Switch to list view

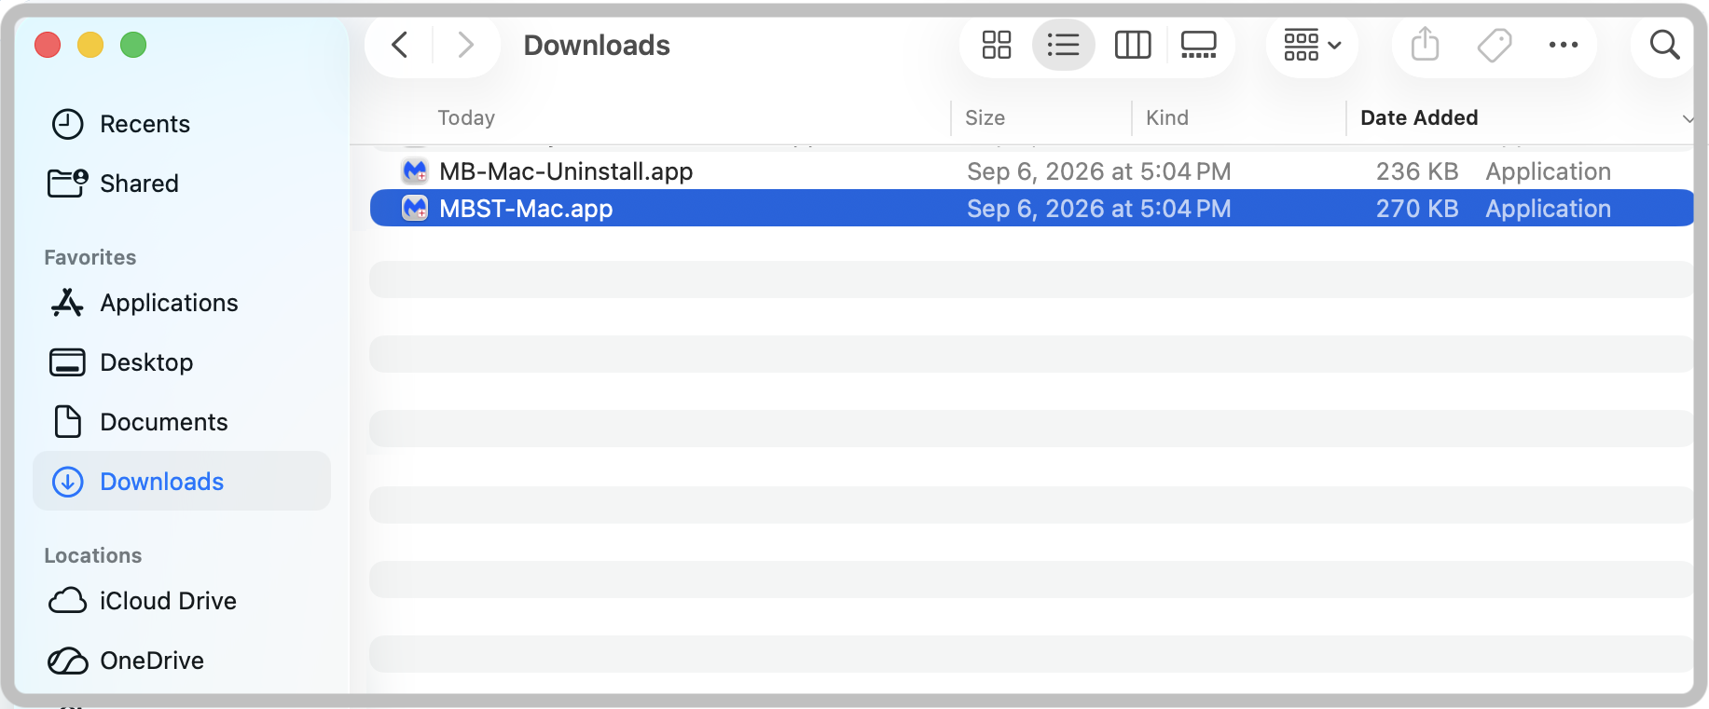pyautogui.click(x=1063, y=45)
